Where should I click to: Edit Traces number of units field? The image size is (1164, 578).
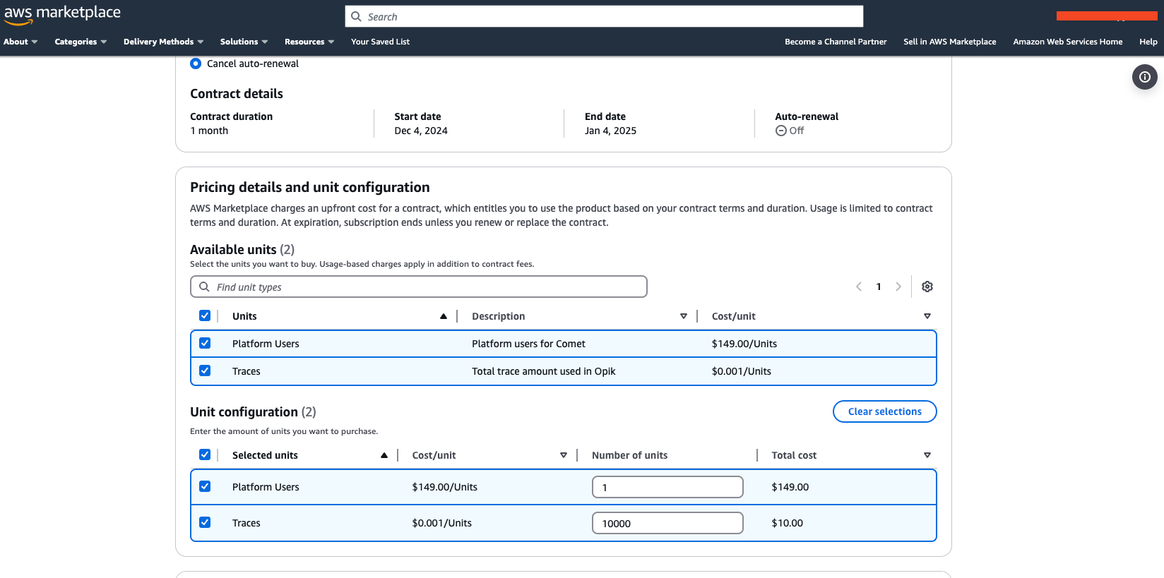pos(667,523)
